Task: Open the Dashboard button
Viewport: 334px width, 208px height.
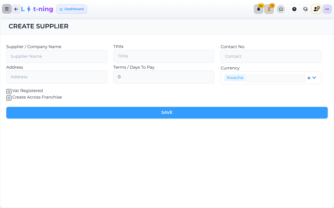Action: click(x=72, y=9)
